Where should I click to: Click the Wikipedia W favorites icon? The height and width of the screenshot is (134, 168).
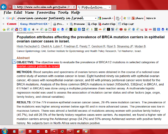pos(37,29)
